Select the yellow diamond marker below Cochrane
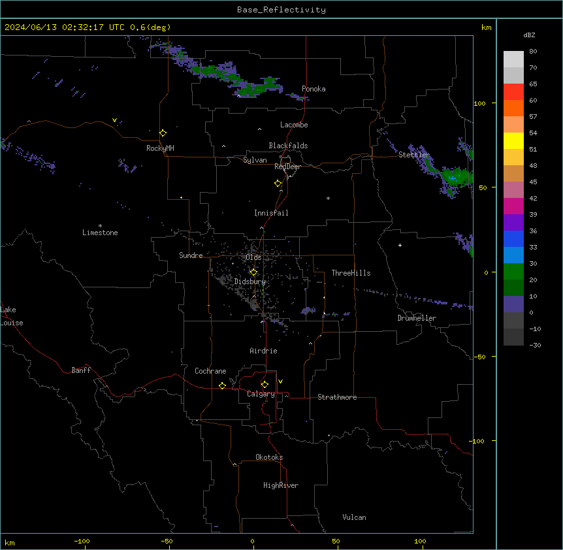563x550 pixels. [x=222, y=385]
